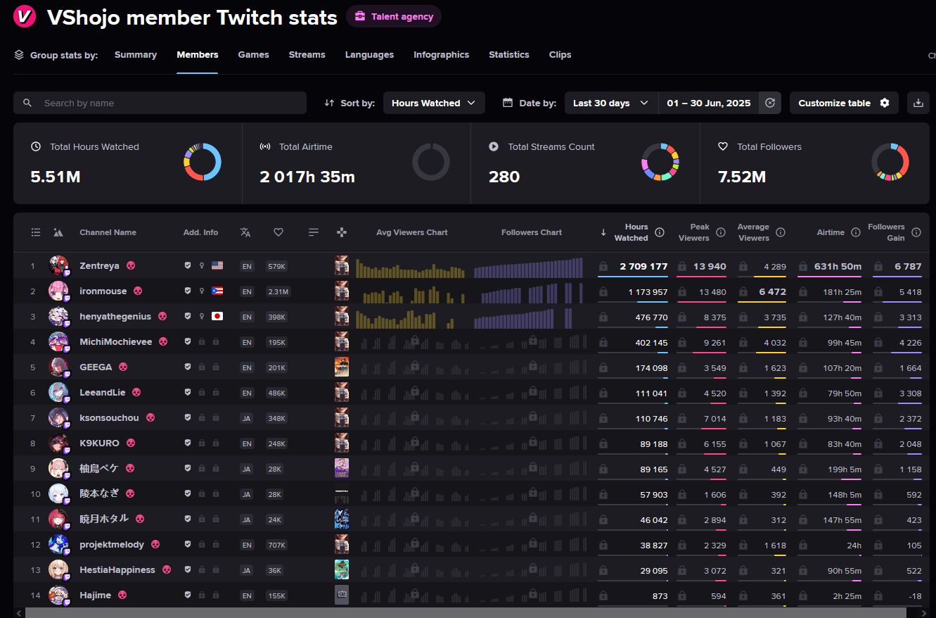Click the reset date refresh icon
This screenshot has width=936, height=618.
[x=769, y=103]
